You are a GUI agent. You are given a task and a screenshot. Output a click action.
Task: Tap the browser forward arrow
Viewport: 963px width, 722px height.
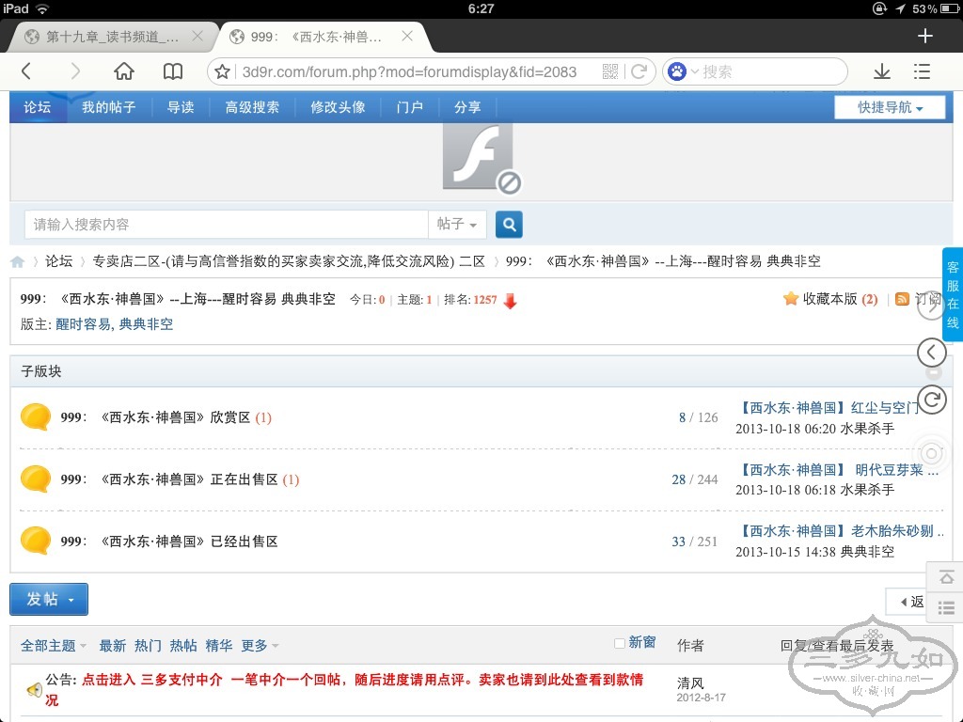pyautogui.click(x=75, y=71)
